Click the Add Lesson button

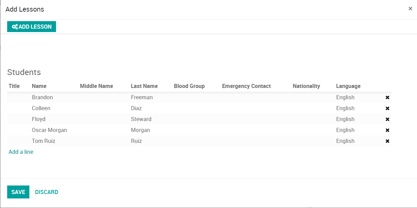[x=31, y=27]
